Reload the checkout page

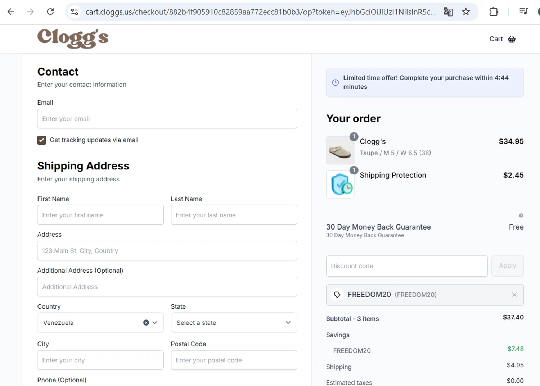click(50, 12)
